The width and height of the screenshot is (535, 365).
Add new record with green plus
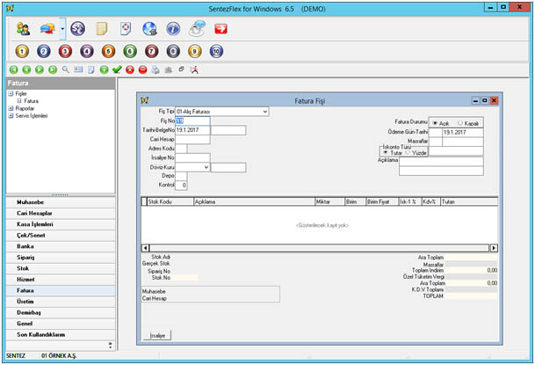105,69
